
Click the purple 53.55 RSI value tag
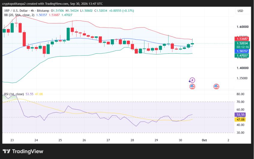pyautogui.click(x=240, y=115)
